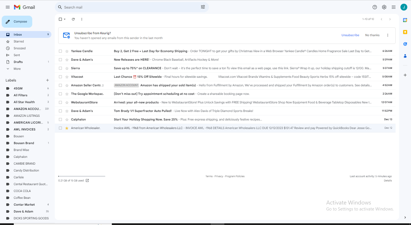
Task: Hide the side panel arrow
Action: pos(405,218)
